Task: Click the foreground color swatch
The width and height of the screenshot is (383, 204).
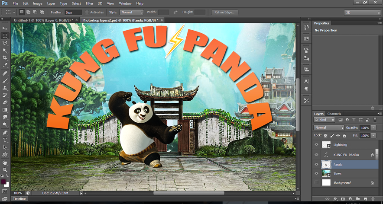Action: tap(3, 182)
